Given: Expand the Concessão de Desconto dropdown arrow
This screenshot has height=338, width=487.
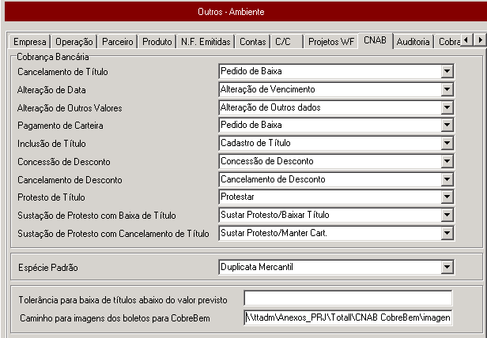Looking at the screenshot, I should point(447,161).
